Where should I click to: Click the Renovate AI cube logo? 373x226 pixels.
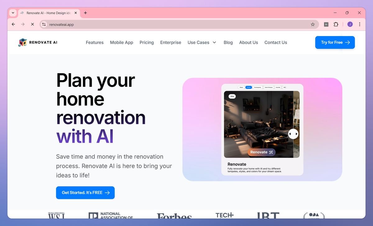pyautogui.click(x=23, y=43)
